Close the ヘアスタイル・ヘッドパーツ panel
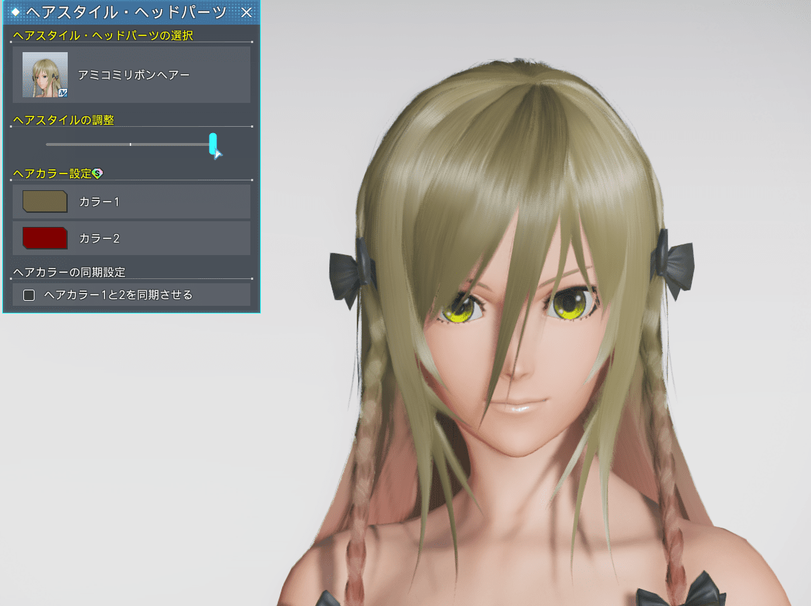 (246, 12)
